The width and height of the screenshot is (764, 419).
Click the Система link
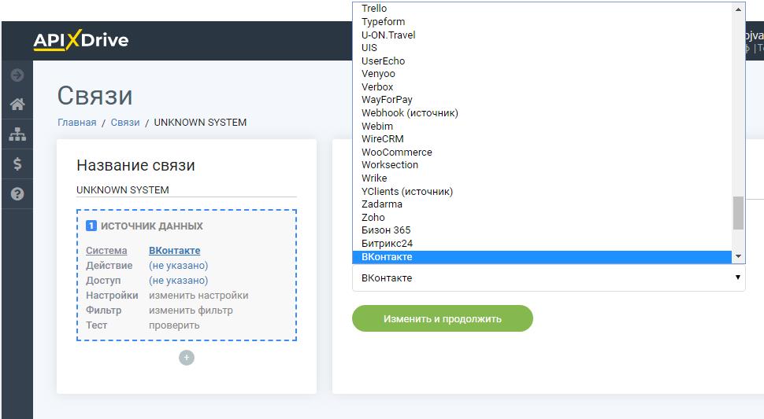tap(106, 250)
